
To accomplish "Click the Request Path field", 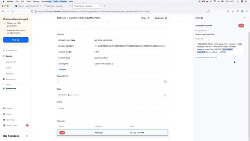I will (x=112, y=82).
